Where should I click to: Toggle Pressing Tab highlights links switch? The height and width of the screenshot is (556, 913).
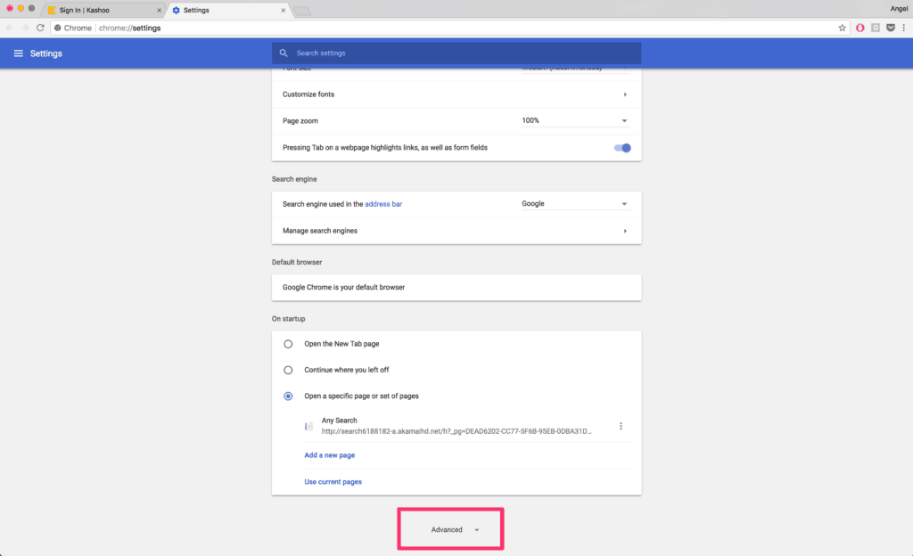point(621,148)
